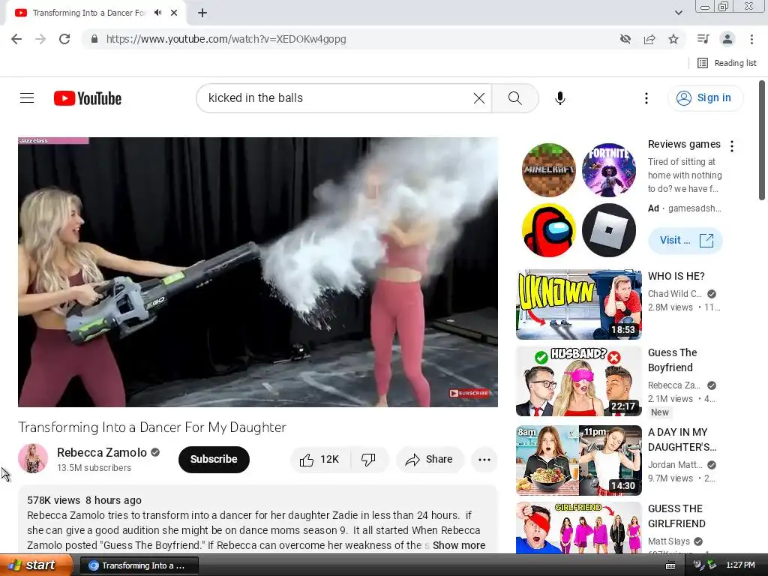Mute the tab via its speaker icon
The image size is (768, 576).
pyautogui.click(x=157, y=13)
